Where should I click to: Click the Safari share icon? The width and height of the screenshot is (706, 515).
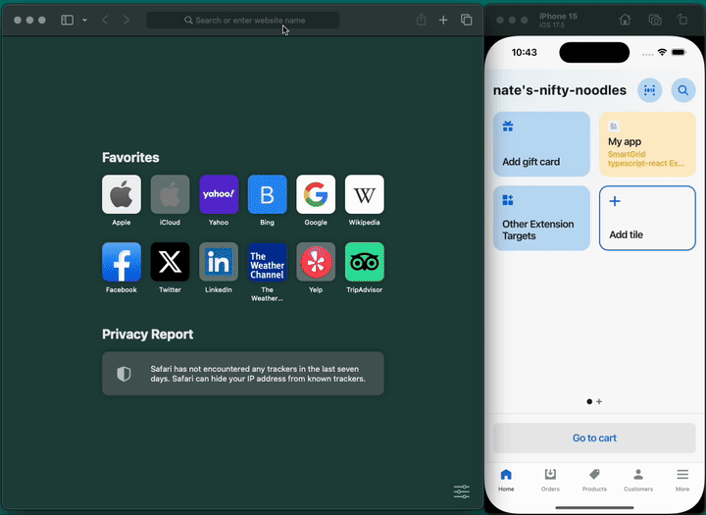[421, 20]
